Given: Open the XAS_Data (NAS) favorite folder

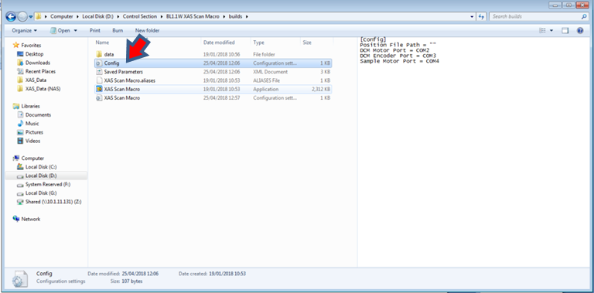Looking at the screenshot, I should pyautogui.click(x=43, y=89).
